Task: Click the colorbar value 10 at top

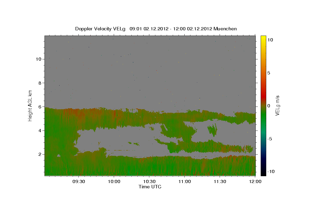Action: (x=270, y=40)
